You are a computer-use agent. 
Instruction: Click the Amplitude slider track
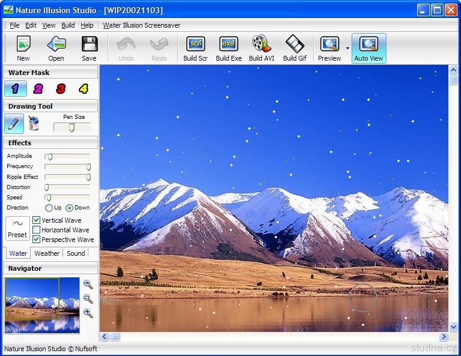[67, 157]
